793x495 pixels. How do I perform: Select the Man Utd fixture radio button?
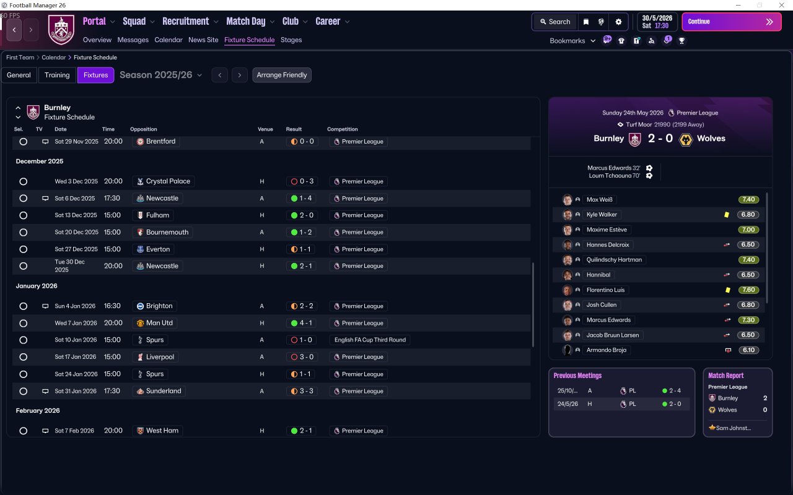click(x=23, y=323)
